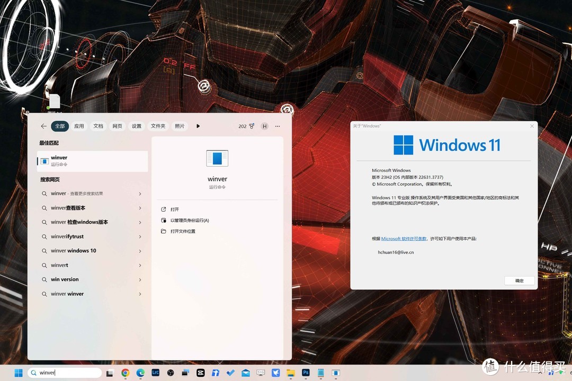Open the Windows Start menu
Screen dimensions: 572x381
(19, 374)
